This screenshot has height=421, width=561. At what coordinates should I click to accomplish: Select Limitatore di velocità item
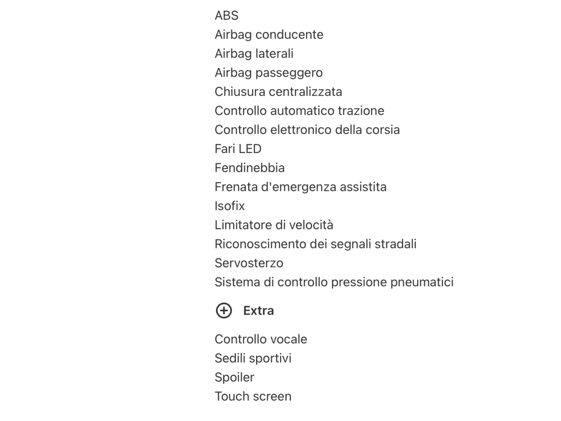pos(274,225)
